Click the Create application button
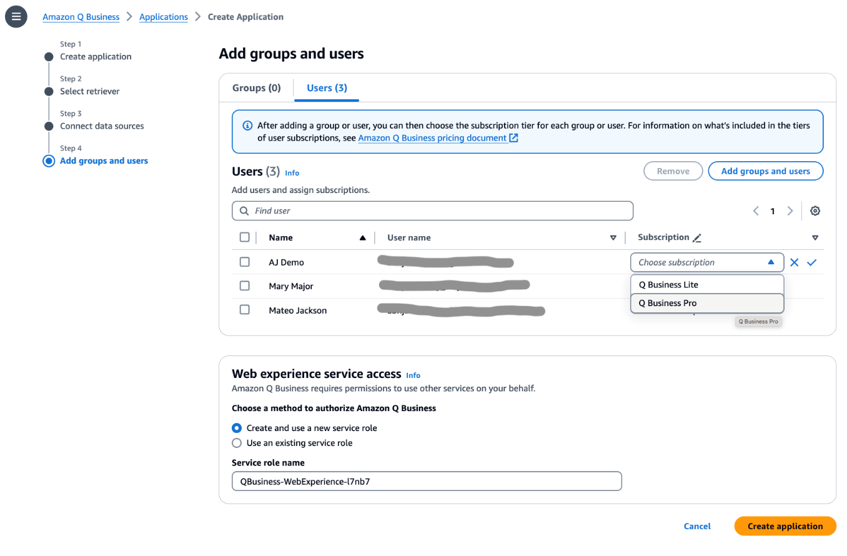 [785, 526]
